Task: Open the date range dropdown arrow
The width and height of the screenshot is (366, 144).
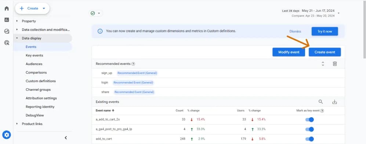Action: 339,13
